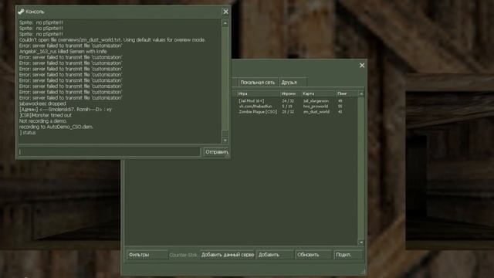Sort servers by the Игра column header

click(259, 93)
